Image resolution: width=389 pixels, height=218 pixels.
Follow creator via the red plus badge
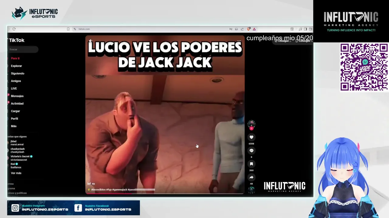251,128
